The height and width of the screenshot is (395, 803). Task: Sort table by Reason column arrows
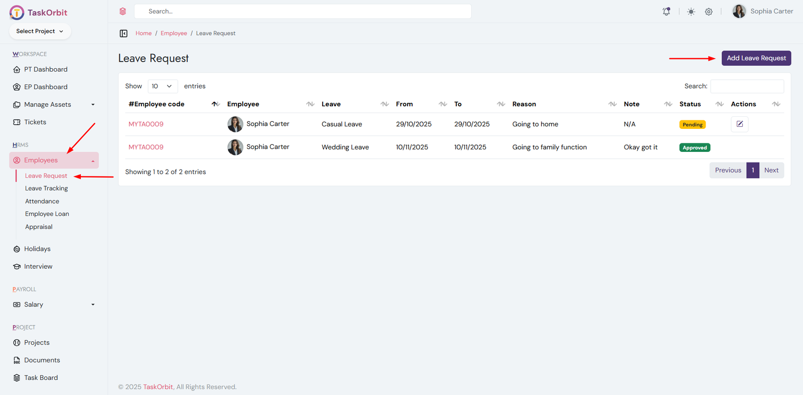[612, 104]
